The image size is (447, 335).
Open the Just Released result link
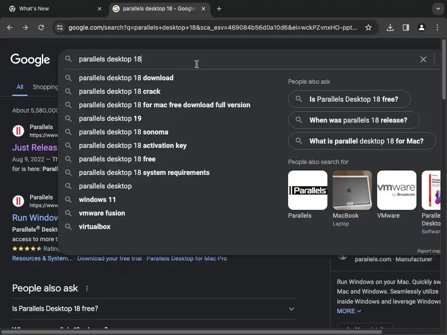coord(35,147)
